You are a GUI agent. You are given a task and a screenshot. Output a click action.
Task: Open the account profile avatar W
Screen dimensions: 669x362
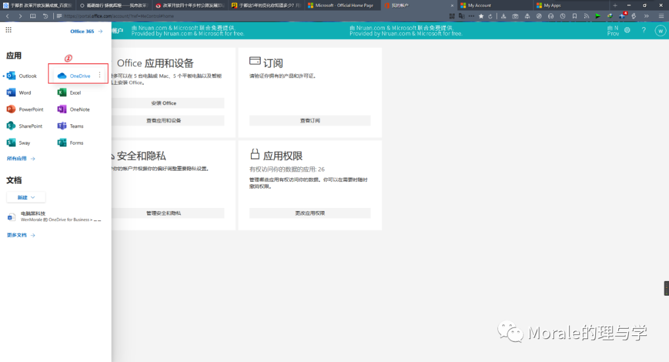click(x=660, y=31)
